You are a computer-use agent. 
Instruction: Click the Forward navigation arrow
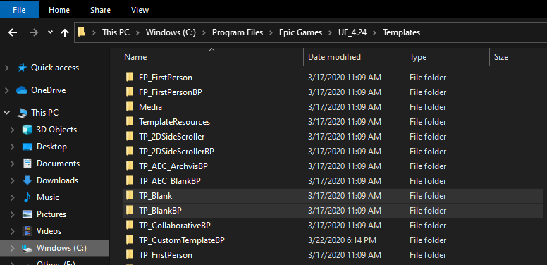(34, 33)
